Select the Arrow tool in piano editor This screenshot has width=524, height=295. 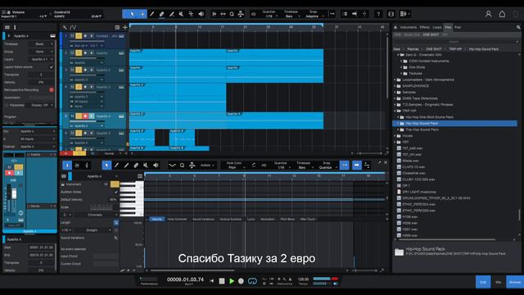(106, 166)
